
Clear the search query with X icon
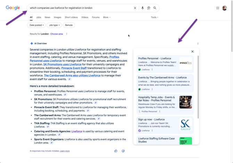point(135,8)
